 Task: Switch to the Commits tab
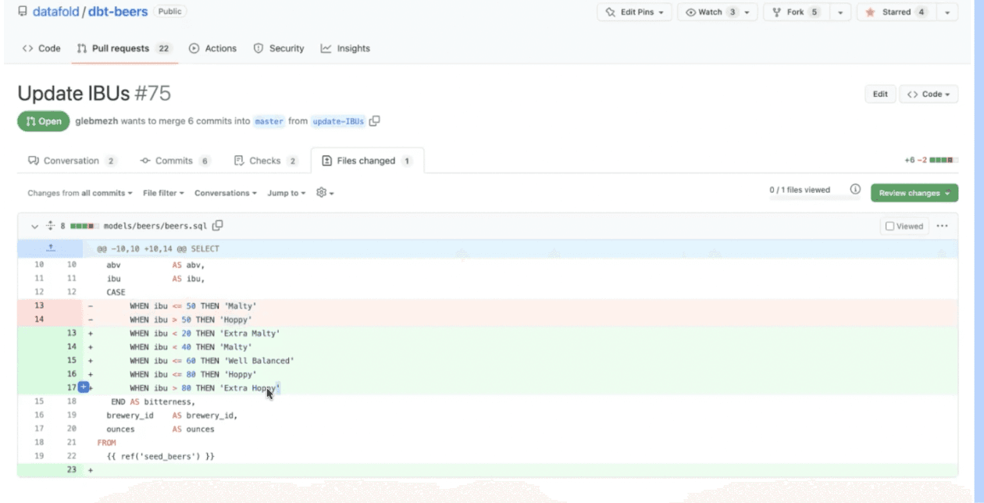(x=174, y=160)
